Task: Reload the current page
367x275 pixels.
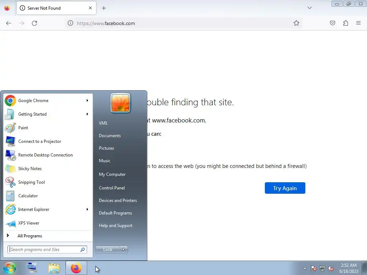Action: [x=34, y=23]
